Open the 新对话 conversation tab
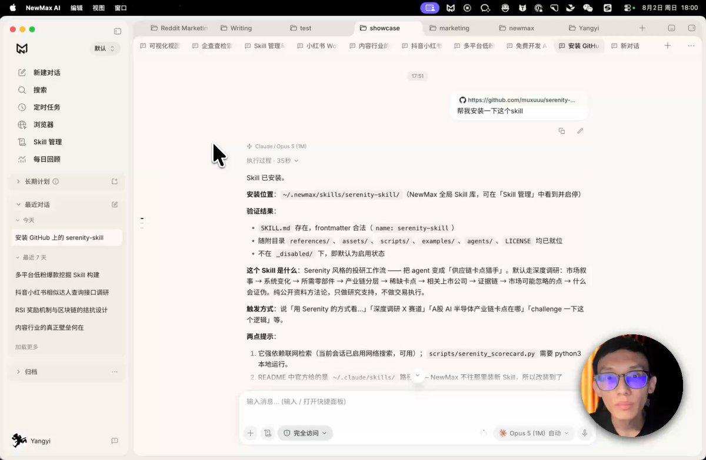Image resolution: width=706 pixels, height=460 pixels. coord(625,45)
